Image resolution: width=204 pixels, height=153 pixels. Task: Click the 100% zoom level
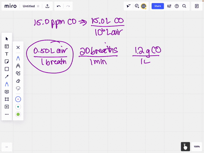(x=197, y=147)
